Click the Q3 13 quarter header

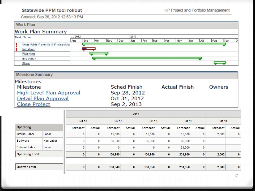[x=153, y=121]
